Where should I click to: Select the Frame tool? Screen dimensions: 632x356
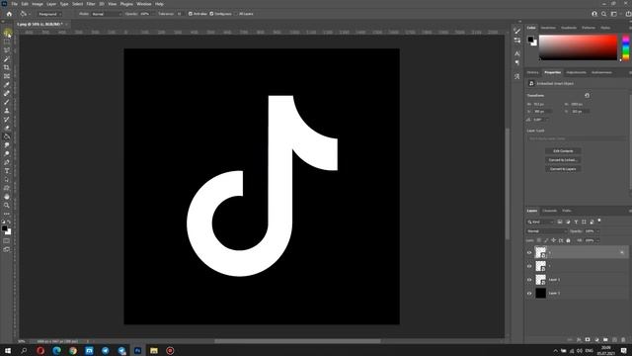click(x=7, y=76)
